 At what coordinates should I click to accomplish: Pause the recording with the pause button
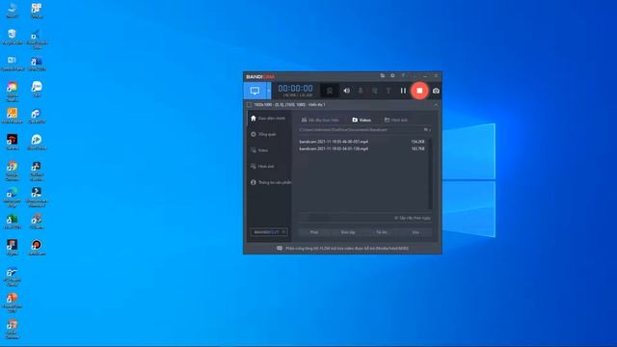[403, 91]
